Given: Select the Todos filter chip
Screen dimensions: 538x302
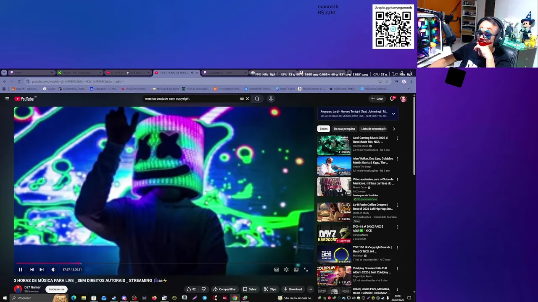Looking at the screenshot, I should point(323,129).
